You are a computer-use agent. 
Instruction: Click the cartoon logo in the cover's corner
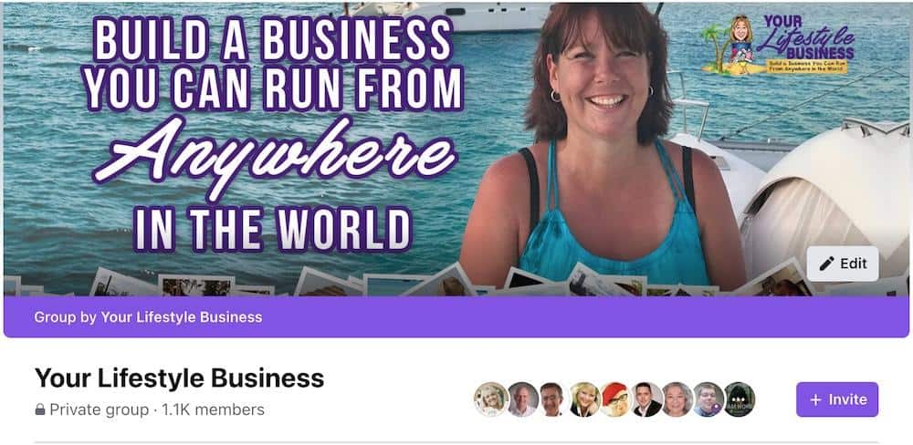pos(778,44)
